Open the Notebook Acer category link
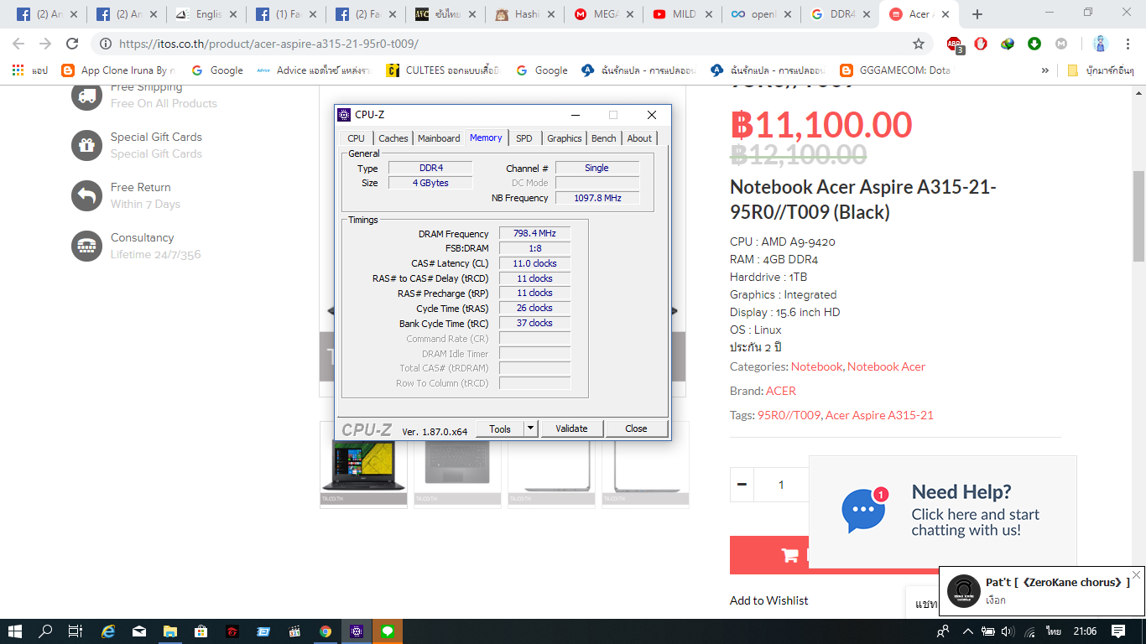The height and width of the screenshot is (644, 1146). coord(886,366)
